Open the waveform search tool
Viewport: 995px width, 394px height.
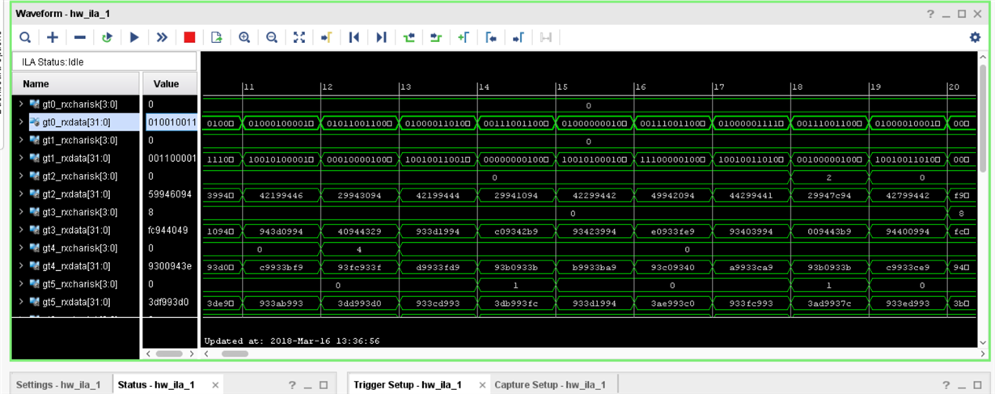[x=25, y=37]
